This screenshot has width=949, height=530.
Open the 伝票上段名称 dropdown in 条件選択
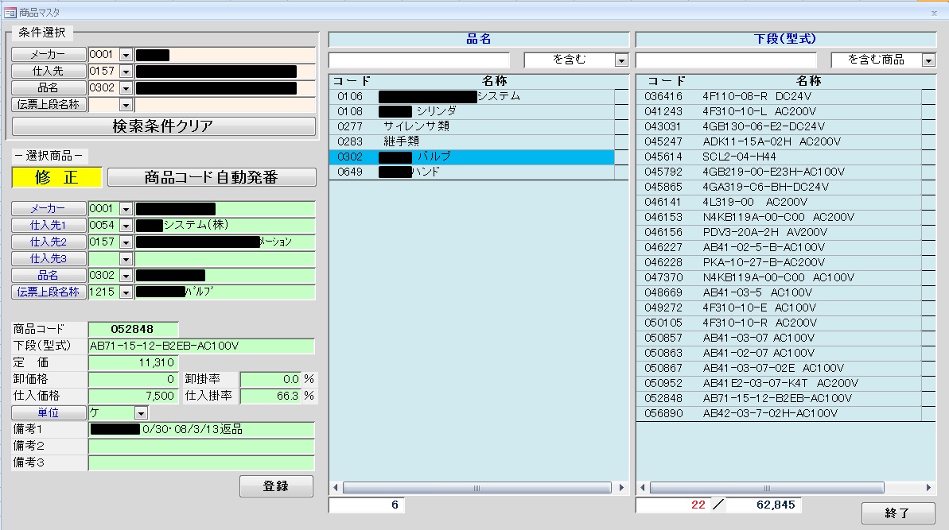(x=126, y=105)
